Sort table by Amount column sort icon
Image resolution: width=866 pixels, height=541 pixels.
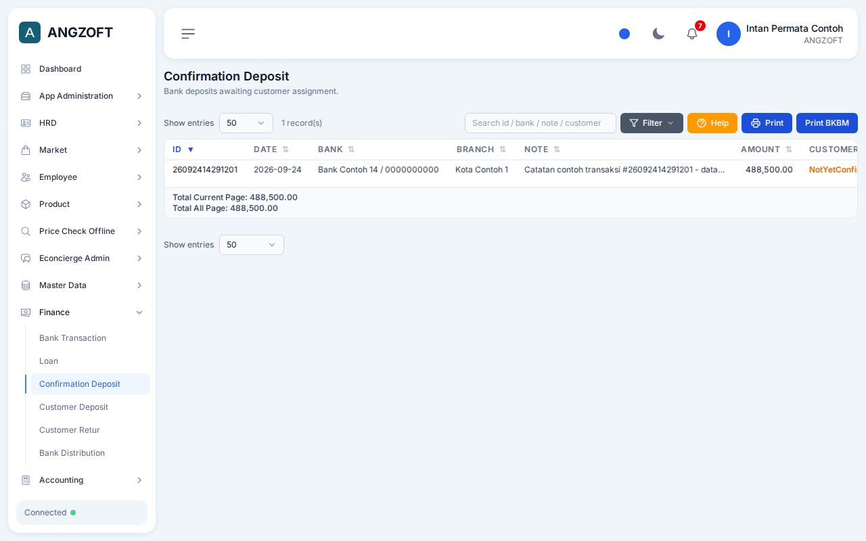[x=789, y=149]
